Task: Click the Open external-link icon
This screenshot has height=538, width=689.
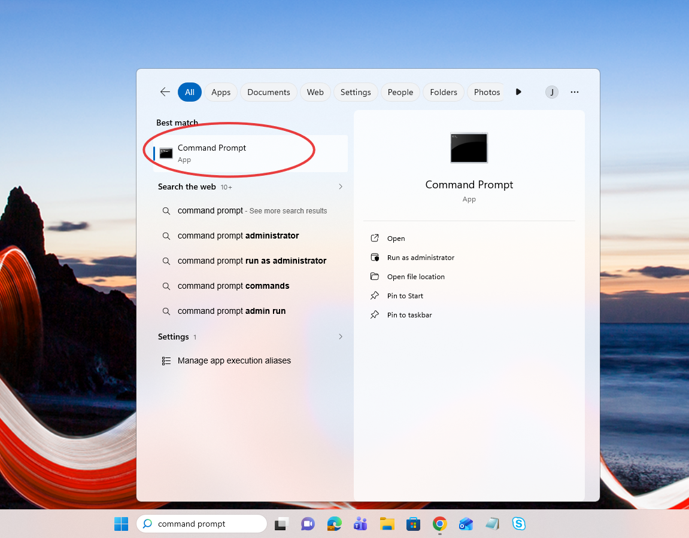Action: tap(375, 238)
